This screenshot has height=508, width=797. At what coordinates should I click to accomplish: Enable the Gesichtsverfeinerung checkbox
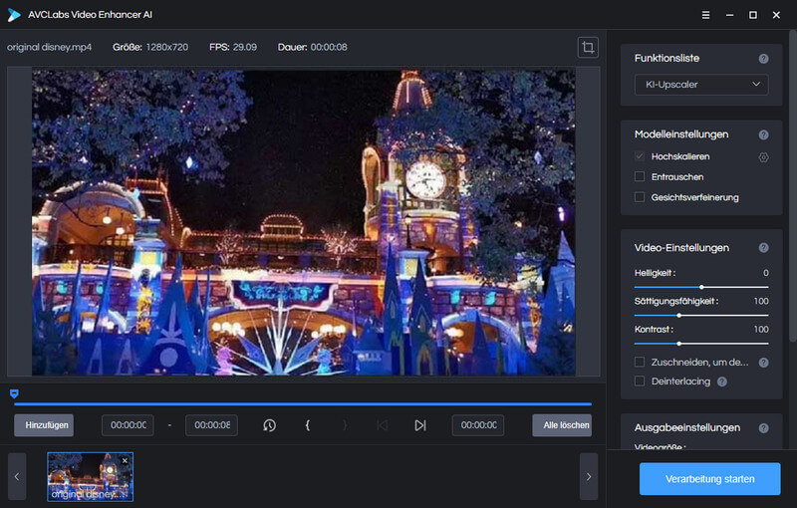click(x=640, y=197)
